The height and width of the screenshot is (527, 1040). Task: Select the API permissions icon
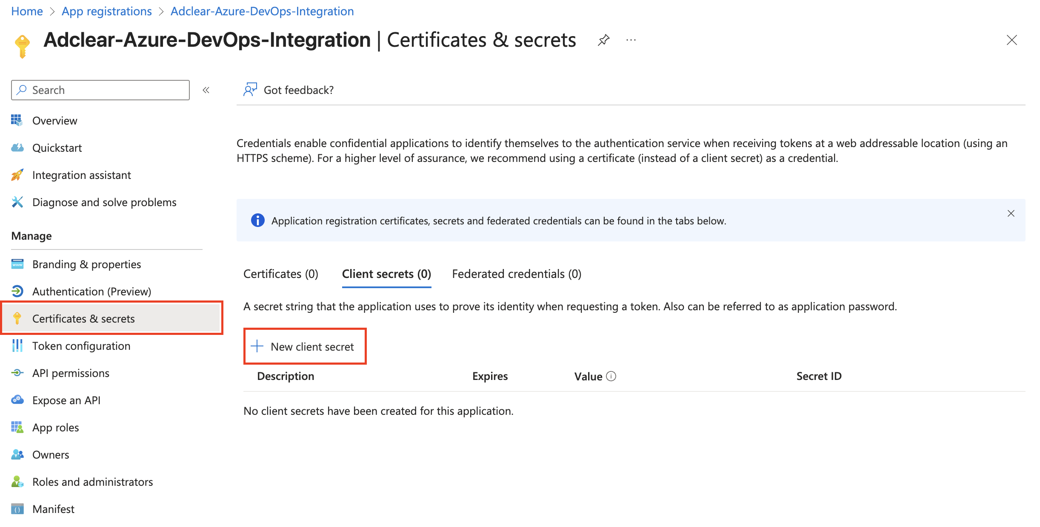(x=17, y=373)
